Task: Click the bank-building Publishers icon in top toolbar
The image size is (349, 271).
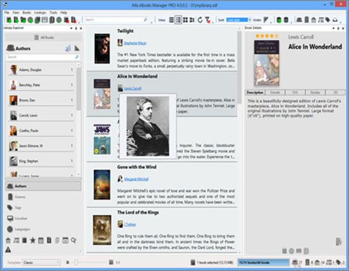Action: [313, 20]
